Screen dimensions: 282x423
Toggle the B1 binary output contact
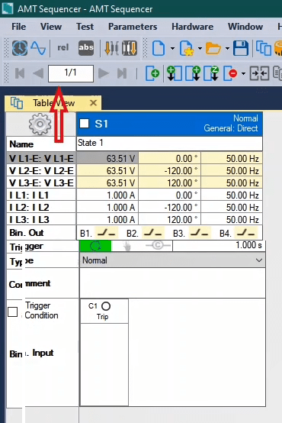point(107,233)
